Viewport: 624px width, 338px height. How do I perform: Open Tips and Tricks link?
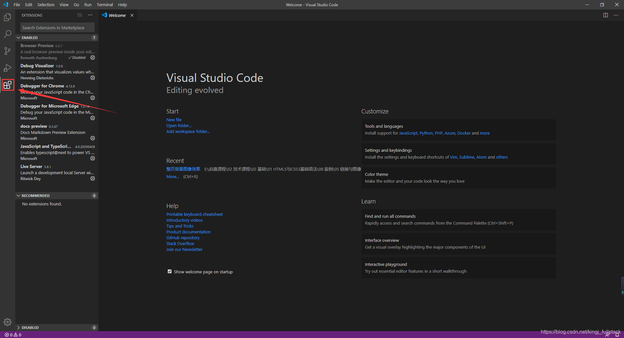pos(180,226)
